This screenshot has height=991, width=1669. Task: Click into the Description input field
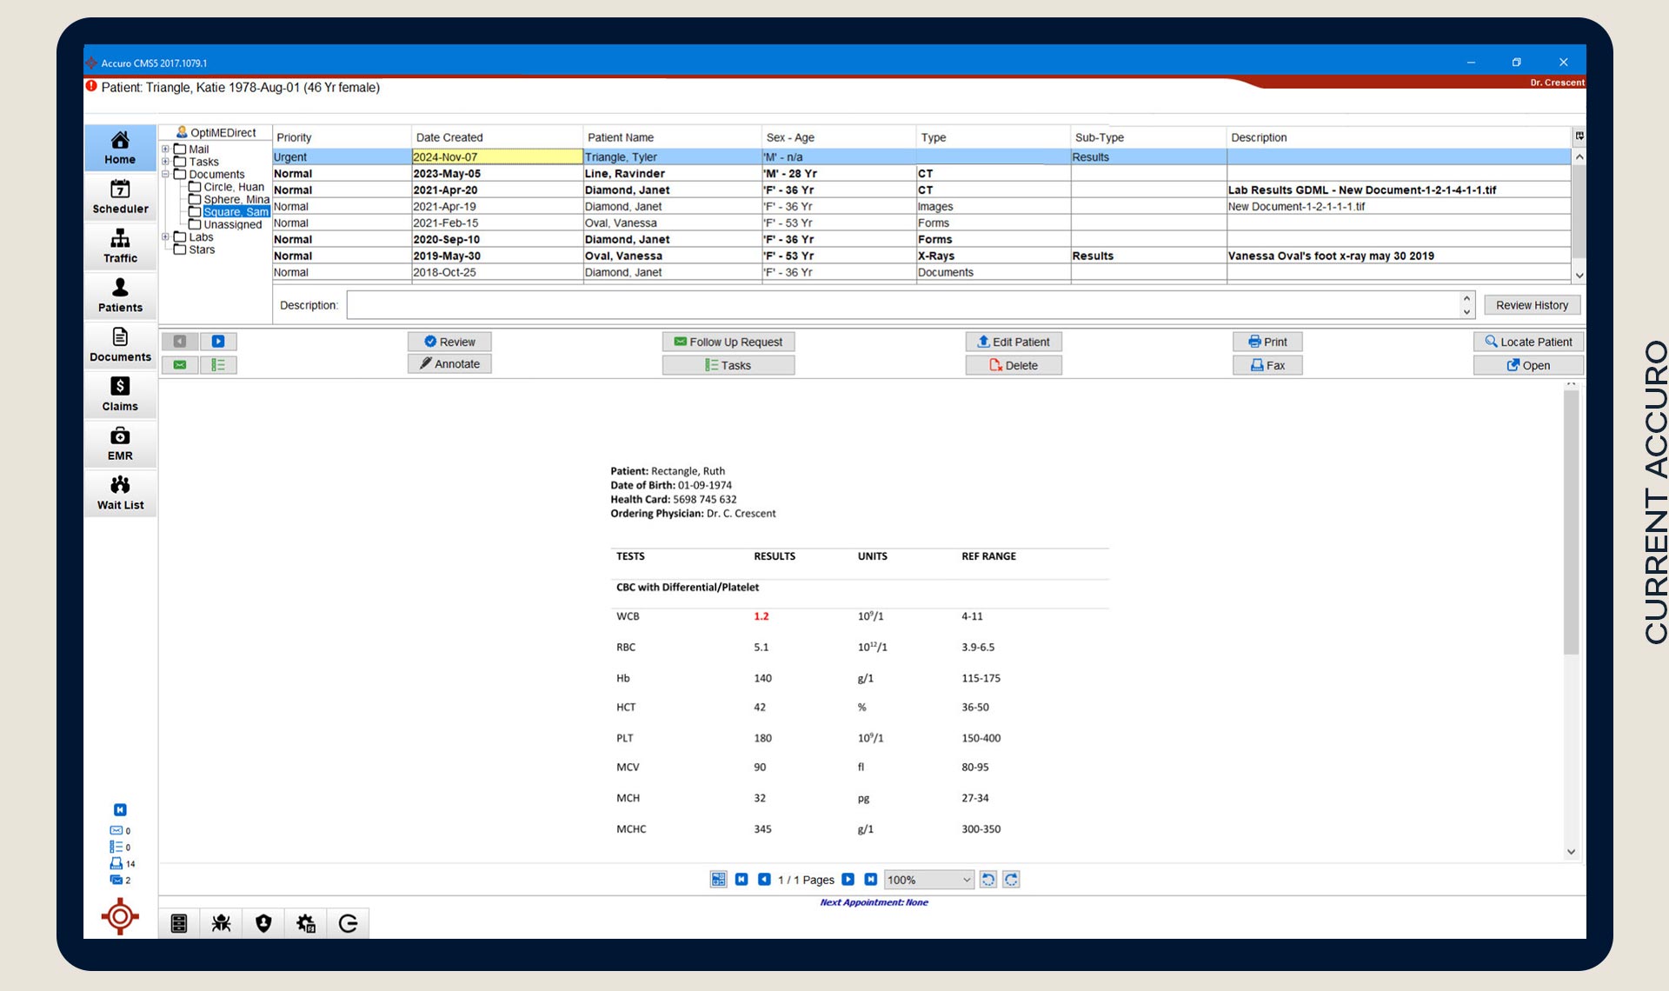(904, 305)
